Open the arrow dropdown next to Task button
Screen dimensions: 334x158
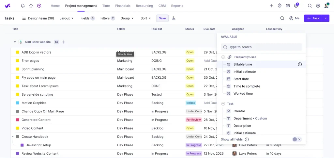coord(326,18)
